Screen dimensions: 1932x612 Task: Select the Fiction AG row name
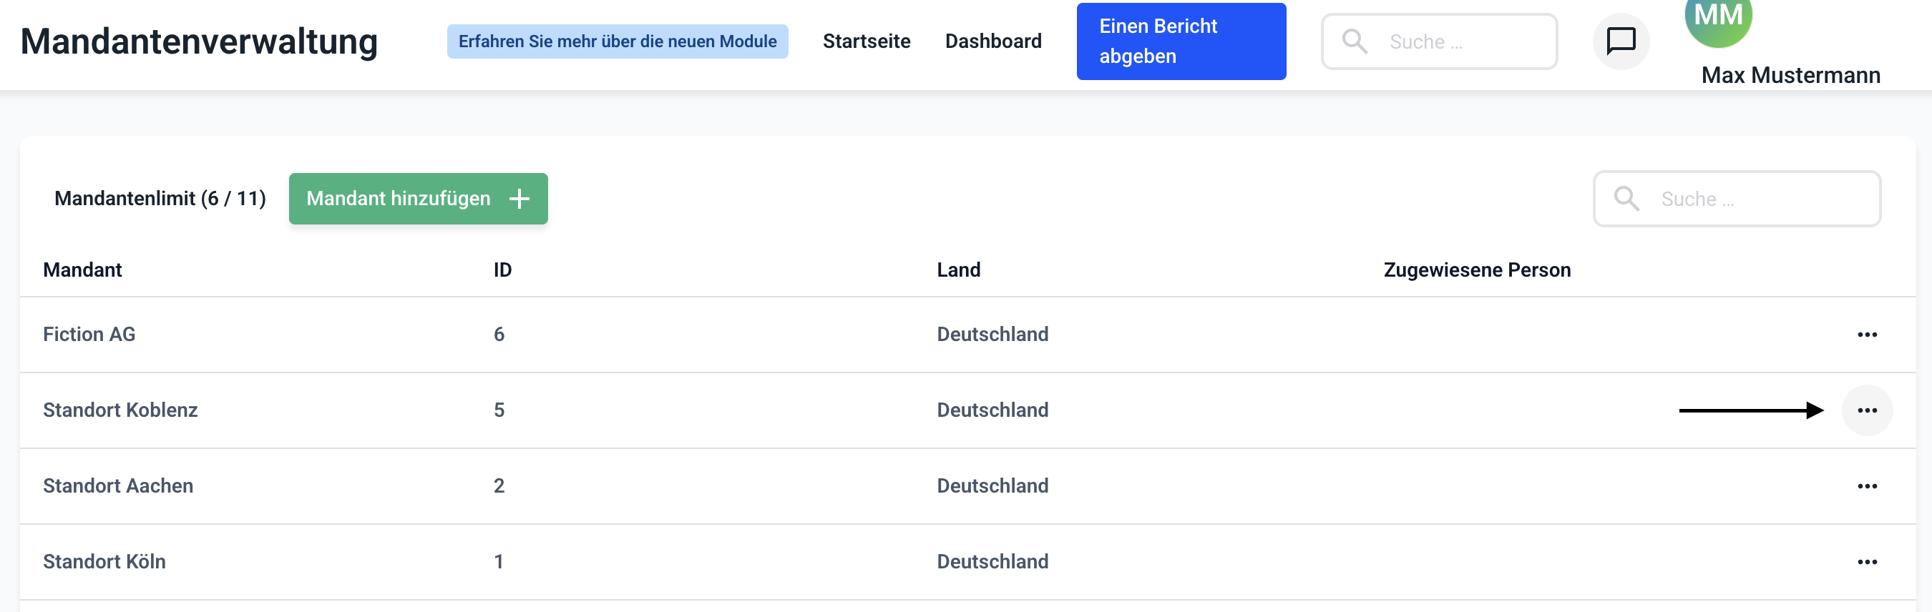point(89,335)
